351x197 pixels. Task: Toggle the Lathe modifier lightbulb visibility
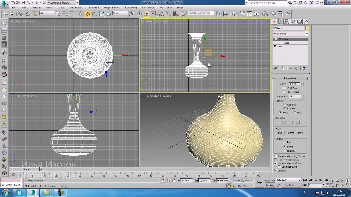[x=276, y=39]
